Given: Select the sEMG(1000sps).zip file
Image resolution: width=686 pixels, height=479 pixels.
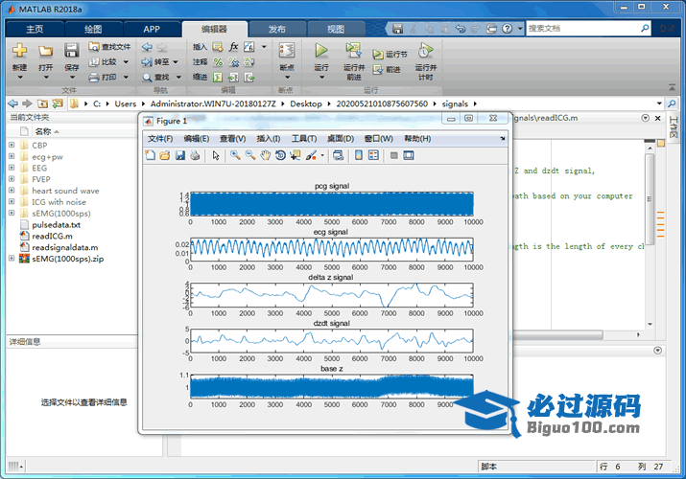Looking at the screenshot, I should pos(68,259).
